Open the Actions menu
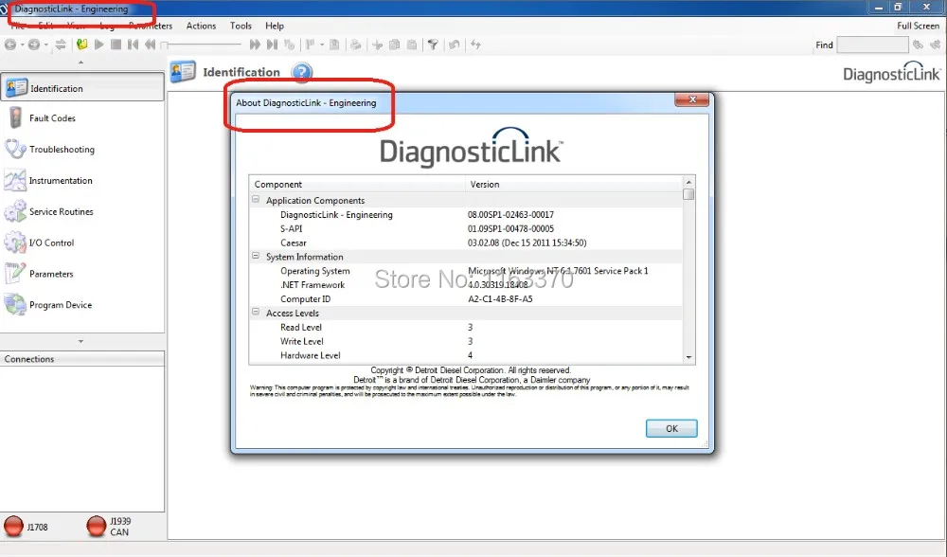Screen dimensions: 947x557 201,26
